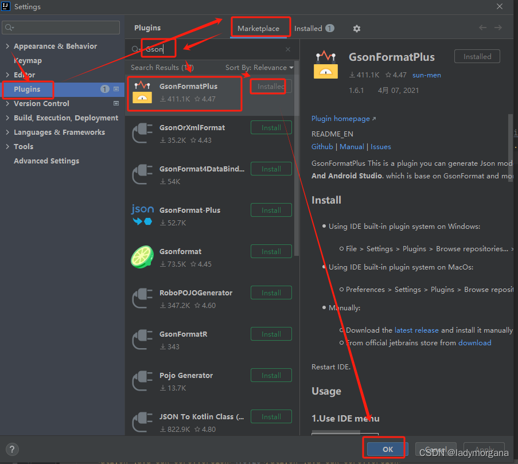Install the Pojo Generator plugin

[x=271, y=375]
